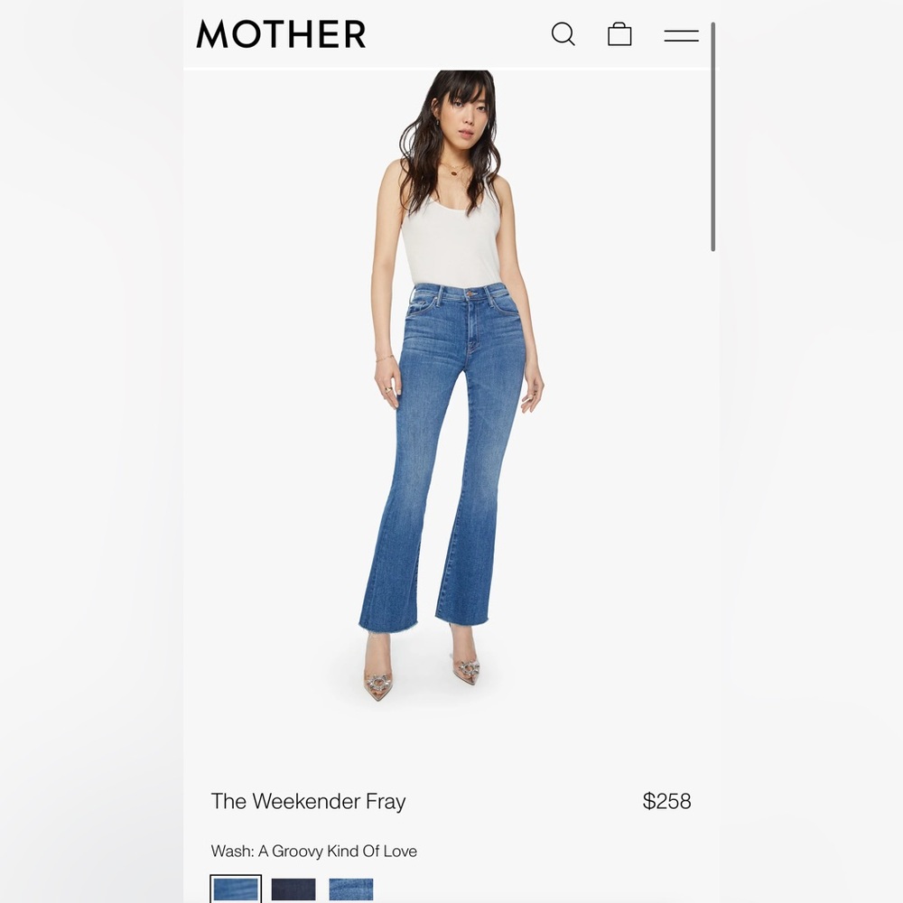Go home via the MOTHER logo

281,34
